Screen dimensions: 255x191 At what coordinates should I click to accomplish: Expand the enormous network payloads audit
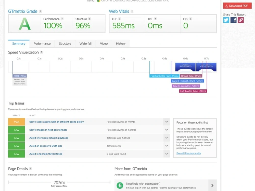pyautogui.click(x=167, y=138)
